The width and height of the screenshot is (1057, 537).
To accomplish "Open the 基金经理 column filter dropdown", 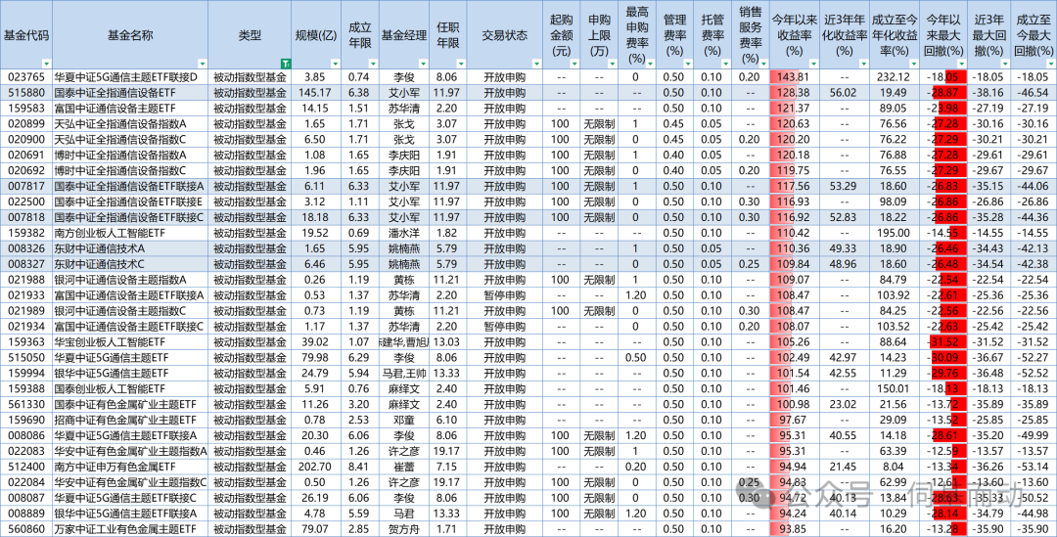I will coord(424,64).
